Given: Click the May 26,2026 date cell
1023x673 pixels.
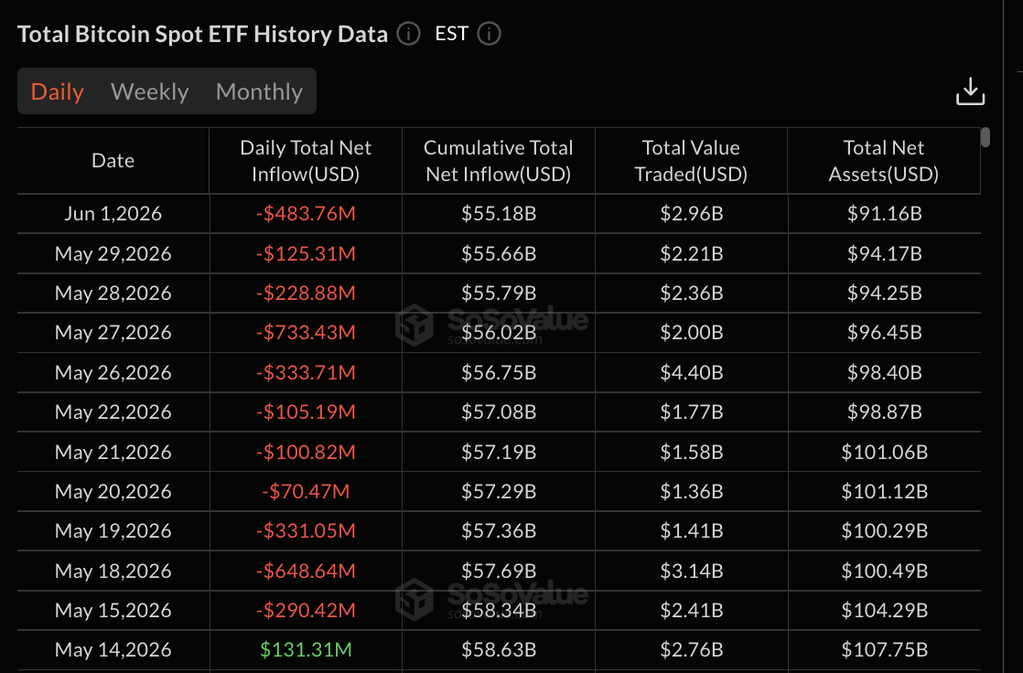Looking at the screenshot, I should pos(113,373).
